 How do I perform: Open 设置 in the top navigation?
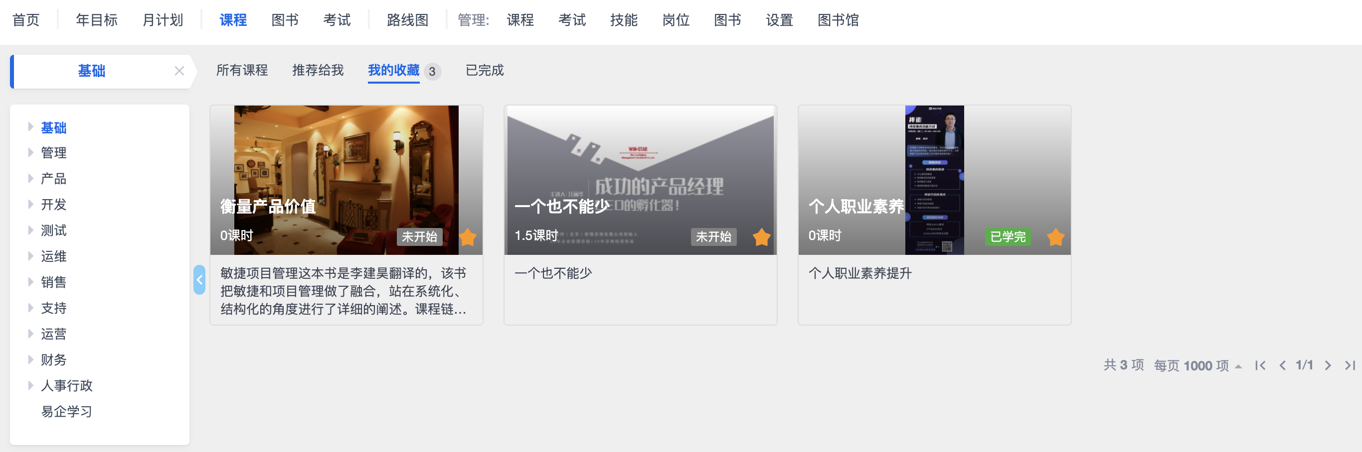point(779,20)
